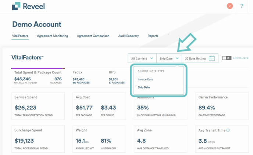Viewport: 253px width, 155px height.
Task: Open the 30 Days Rolling date range
Action: coord(200,58)
